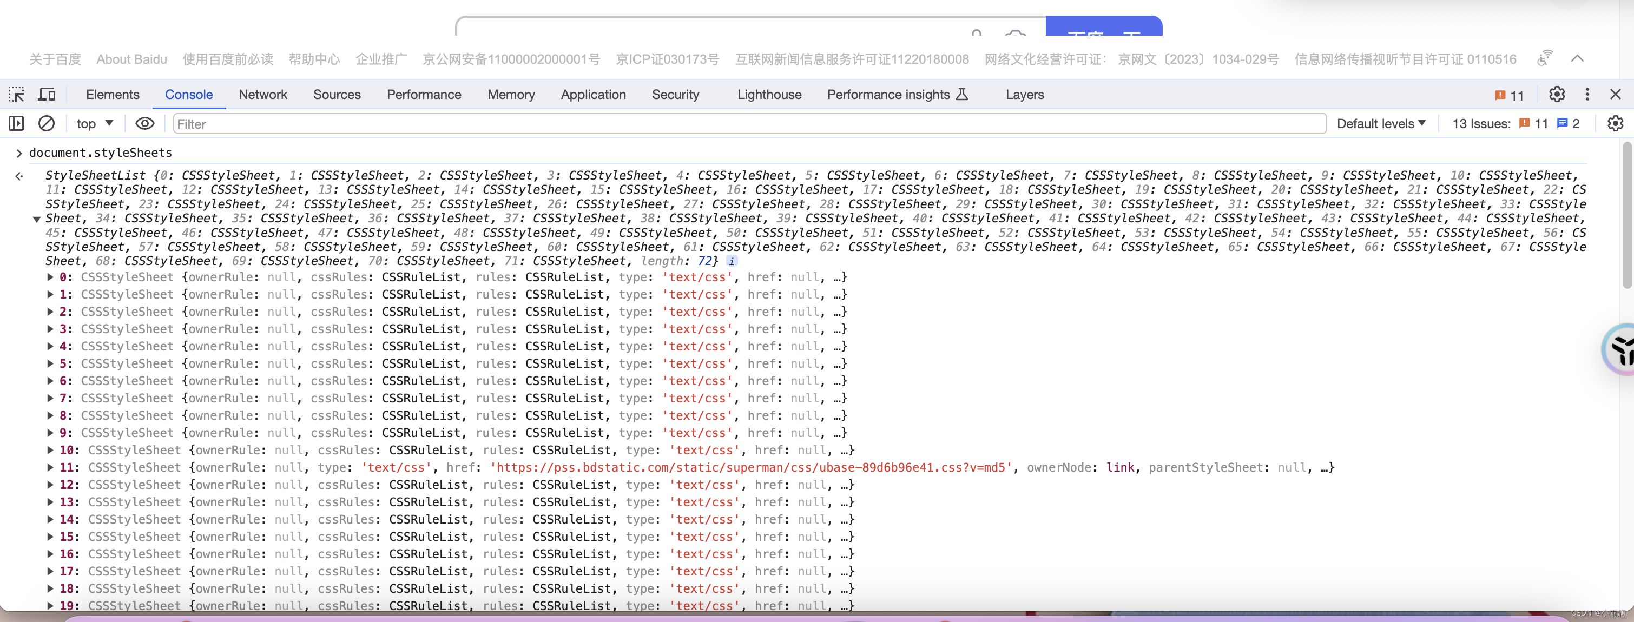Click the orange 11 issues count in console toolbar
Viewport: 1634px width, 622px height.
pos(1534,124)
